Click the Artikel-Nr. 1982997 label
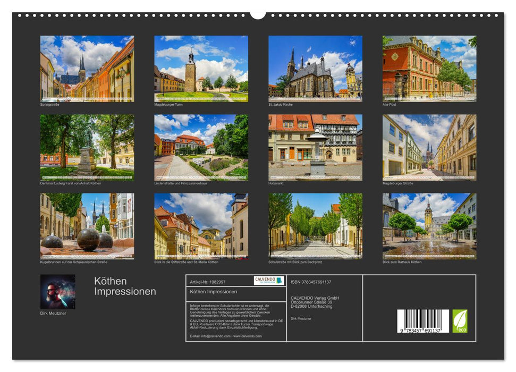516x372 pixels. [208, 282]
